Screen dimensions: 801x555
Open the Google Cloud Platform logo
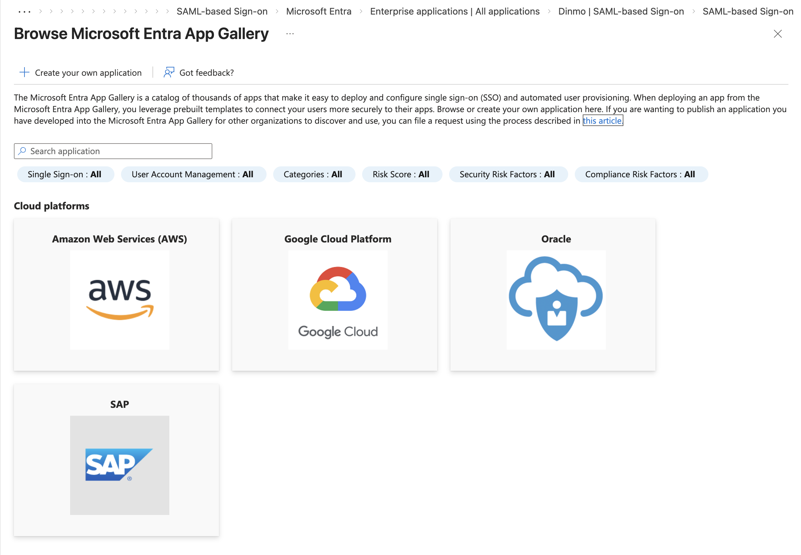point(338,300)
